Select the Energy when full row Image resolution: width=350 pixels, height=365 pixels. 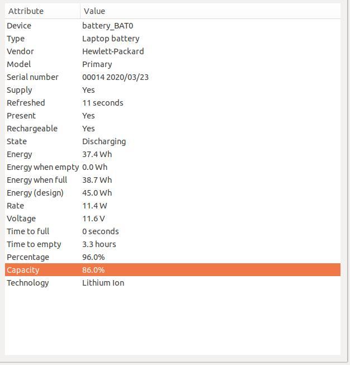[173, 180]
